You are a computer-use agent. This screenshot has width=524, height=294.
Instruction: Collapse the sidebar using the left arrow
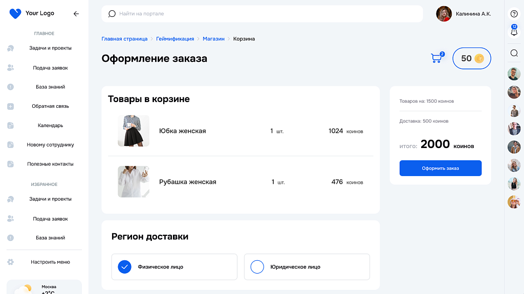[x=76, y=14]
